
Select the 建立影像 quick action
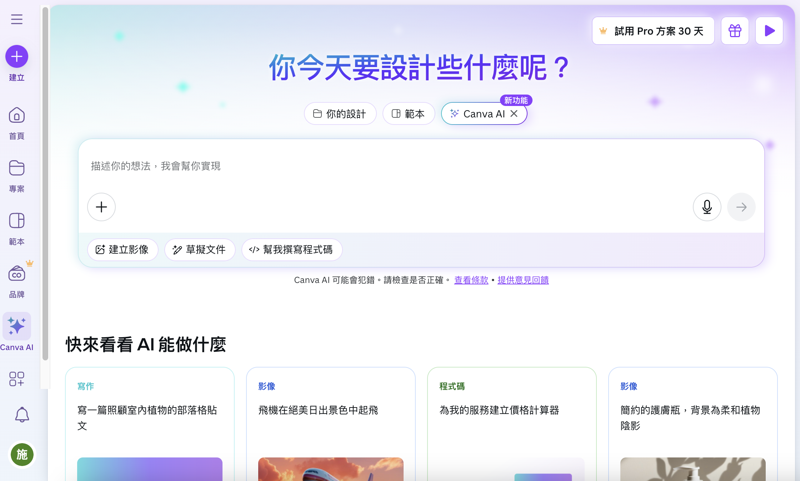pos(122,250)
